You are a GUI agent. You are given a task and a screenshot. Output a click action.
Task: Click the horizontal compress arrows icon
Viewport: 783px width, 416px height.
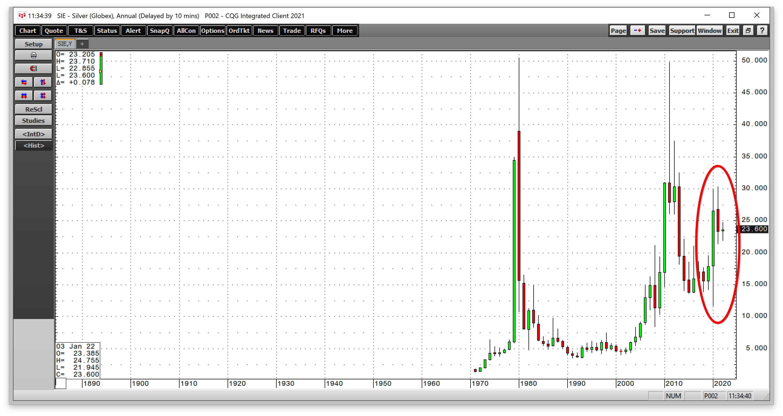[x=24, y=95]
